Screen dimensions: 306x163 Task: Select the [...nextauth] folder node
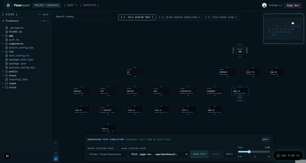(108, 110)
